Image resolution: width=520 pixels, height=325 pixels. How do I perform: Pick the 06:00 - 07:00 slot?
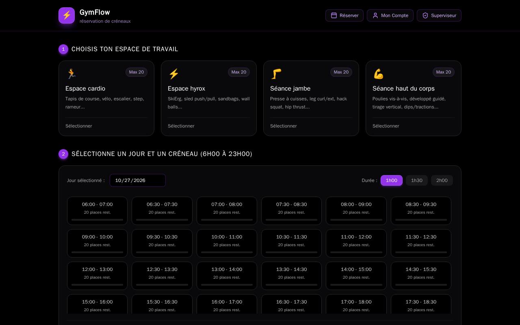tap(97, 211)
